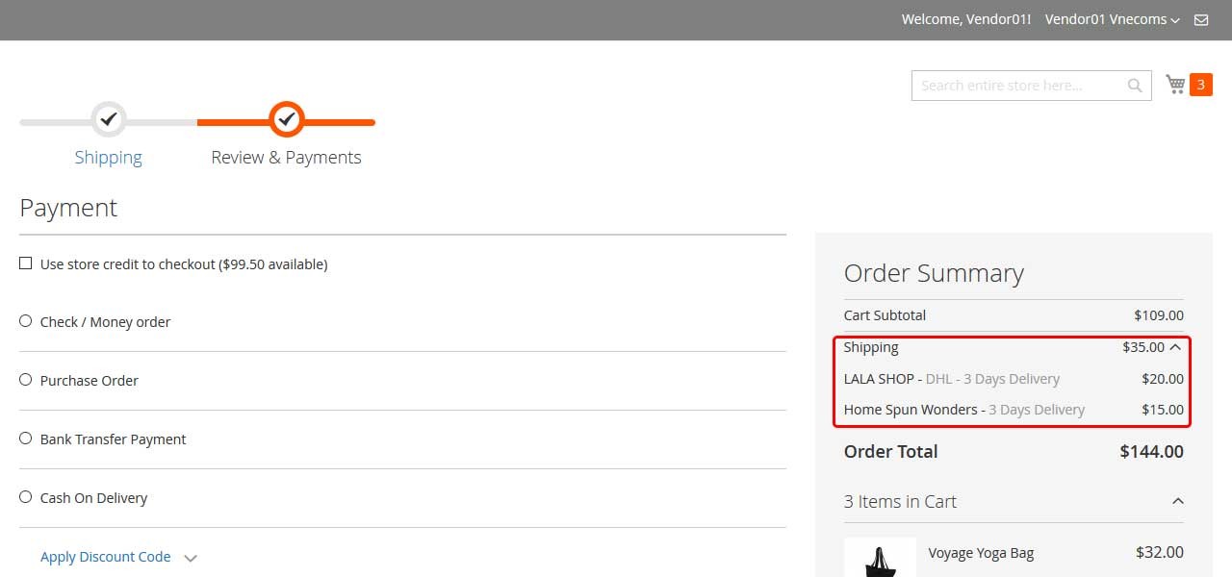Image resolution: width=1232 pixels, height=577 pixels.
Task: Open the mini cart icon
Action: 1174,84
